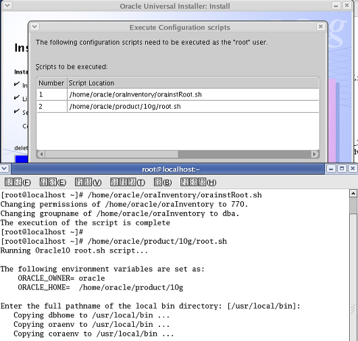Select cell number 2 in scripts table
Image resolution: width=358 pixels, height=341 pixels.
(52, 107)
